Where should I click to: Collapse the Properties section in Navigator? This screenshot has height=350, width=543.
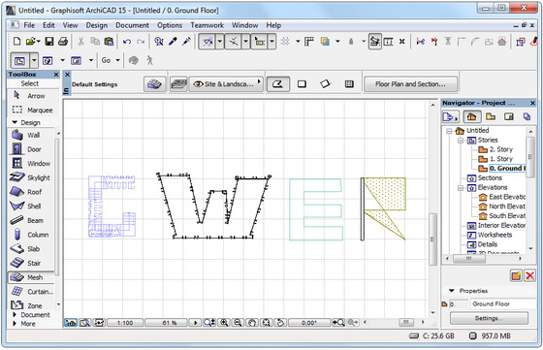click(452, 291)
